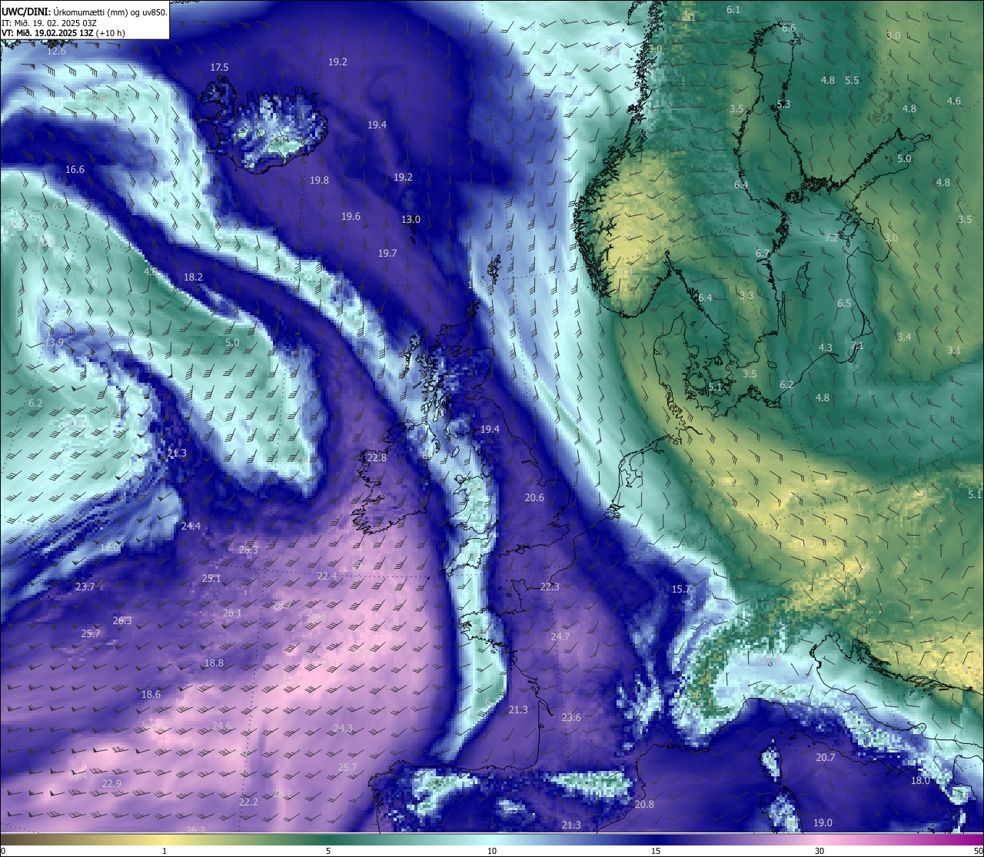Click the 22.9 value on the map
The image size is (984, 857).
tap(111, 784)
